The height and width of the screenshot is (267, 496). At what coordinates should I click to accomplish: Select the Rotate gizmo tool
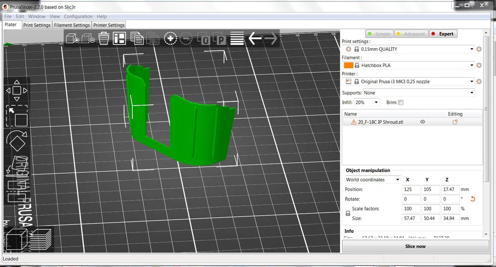[x=17, y=141]
